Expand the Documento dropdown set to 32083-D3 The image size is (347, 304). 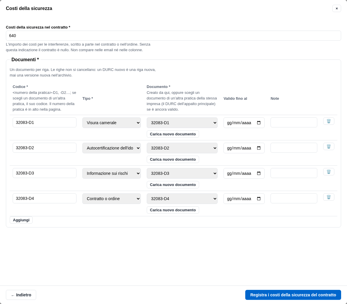coord(182,173)
